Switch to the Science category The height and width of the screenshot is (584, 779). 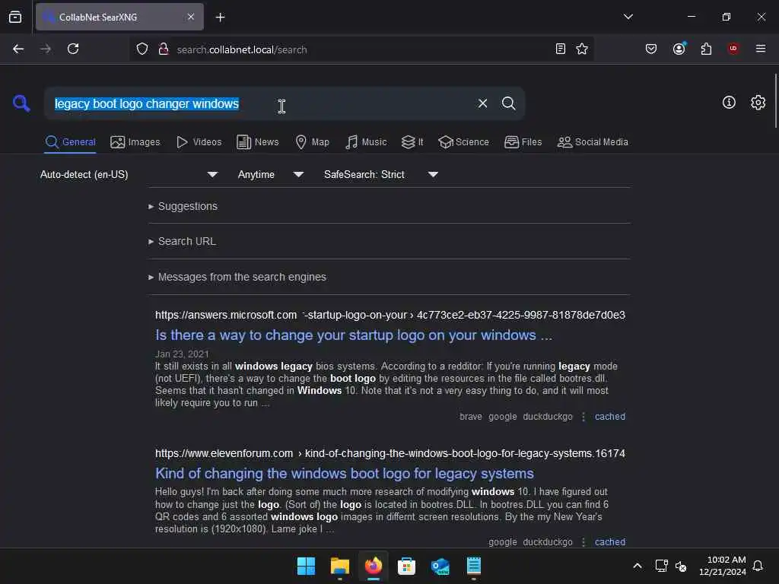tap(463, 142)
